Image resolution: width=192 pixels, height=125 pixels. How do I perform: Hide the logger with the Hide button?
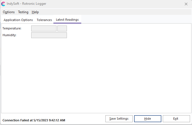point(148,119)
